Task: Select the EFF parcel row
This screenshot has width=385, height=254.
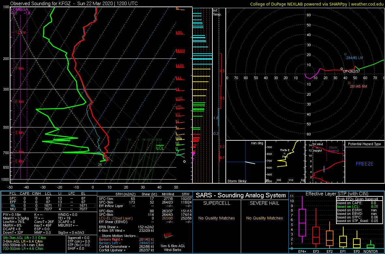Action: coord(48,202)
